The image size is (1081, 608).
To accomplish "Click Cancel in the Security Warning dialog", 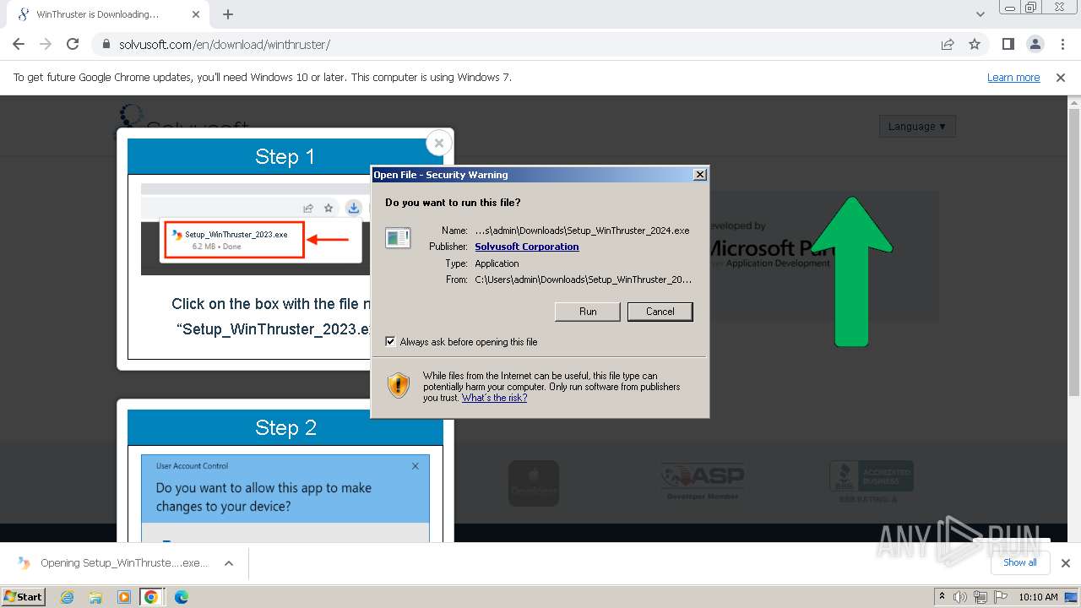I will click(x=660, y=312).
